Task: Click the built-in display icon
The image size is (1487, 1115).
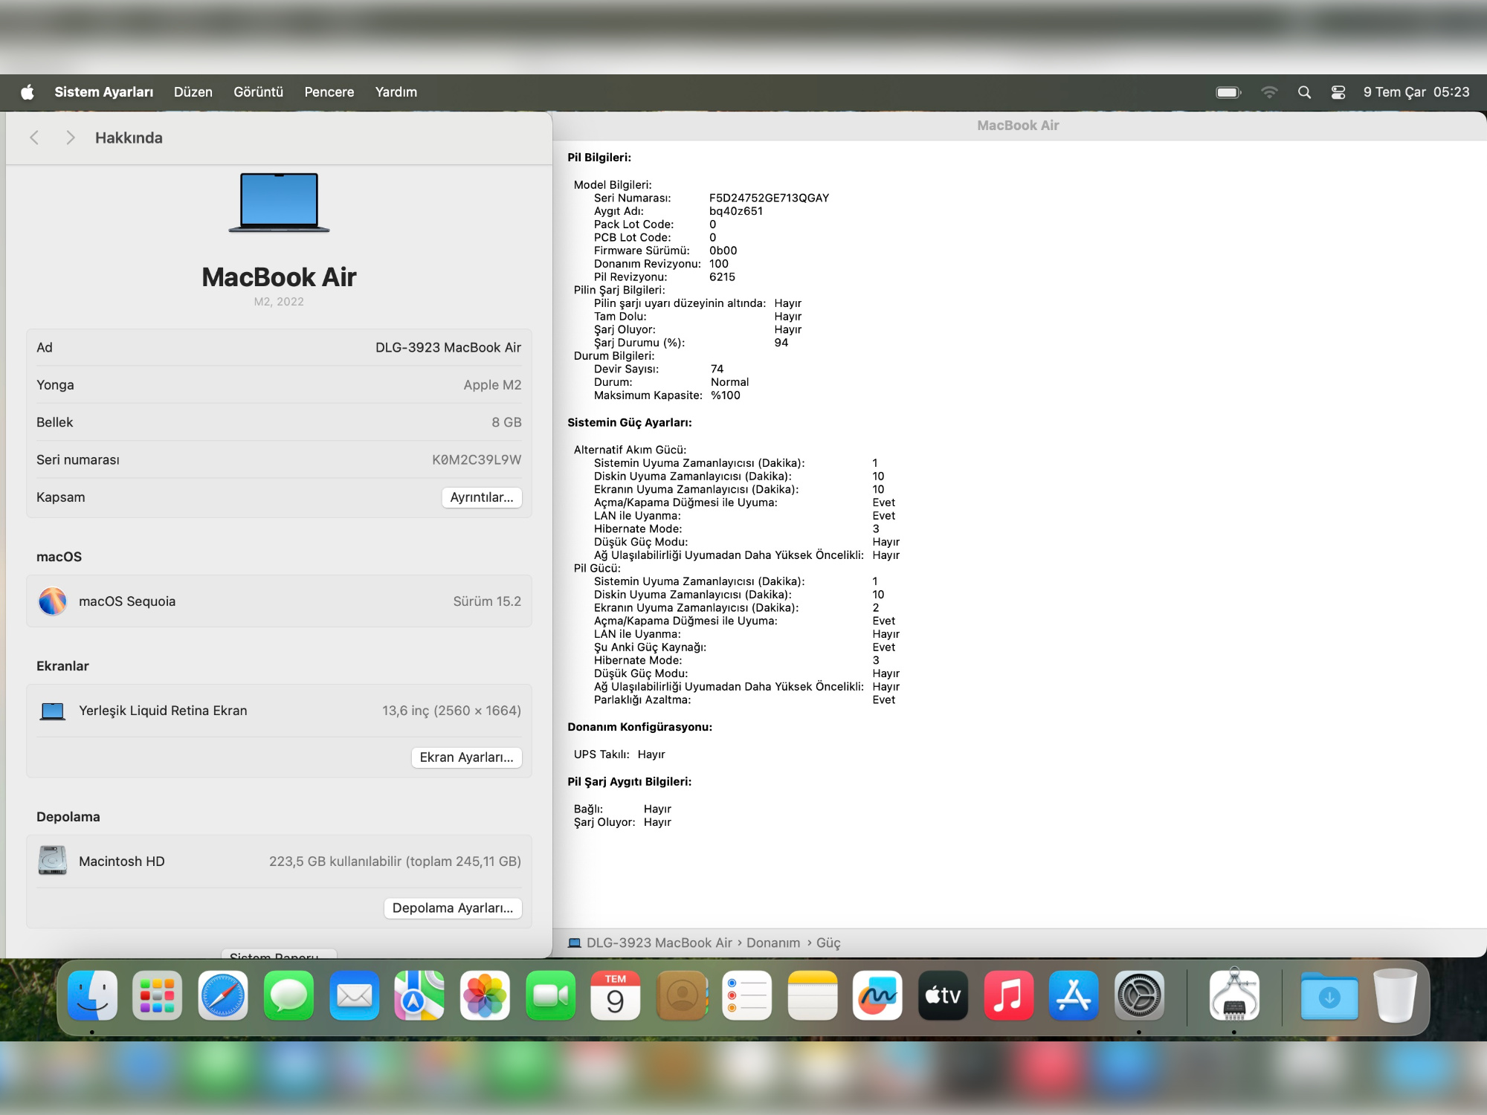Action: coord(53,711)
